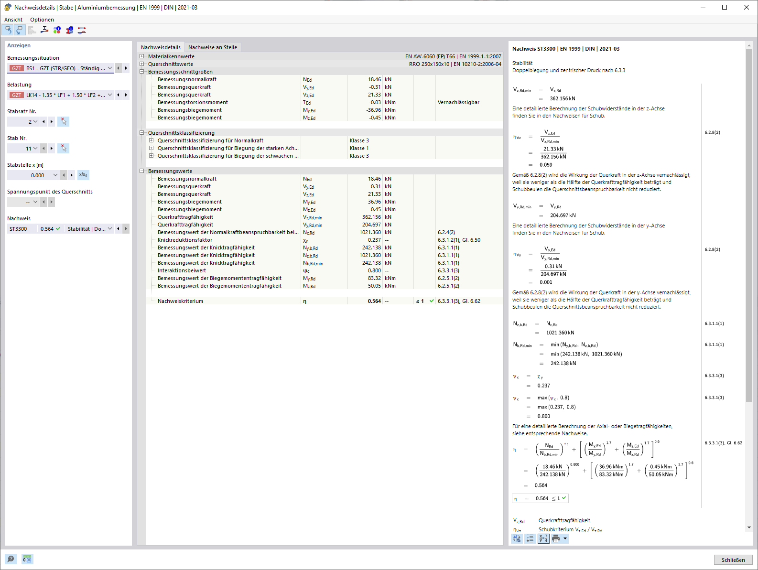Open the Ansicht menu

(13, 20)
